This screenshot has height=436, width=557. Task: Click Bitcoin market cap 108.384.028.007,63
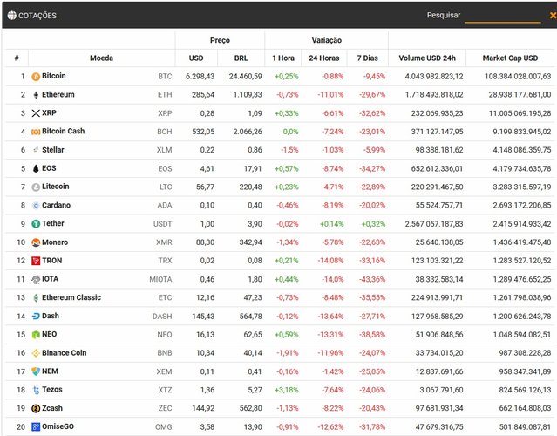tap(518, 77)
